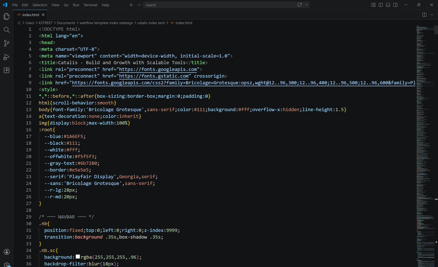Screen dimensions: 438x267
Task: Expand the chat dropdown chevron
Action: click(307, 5)
